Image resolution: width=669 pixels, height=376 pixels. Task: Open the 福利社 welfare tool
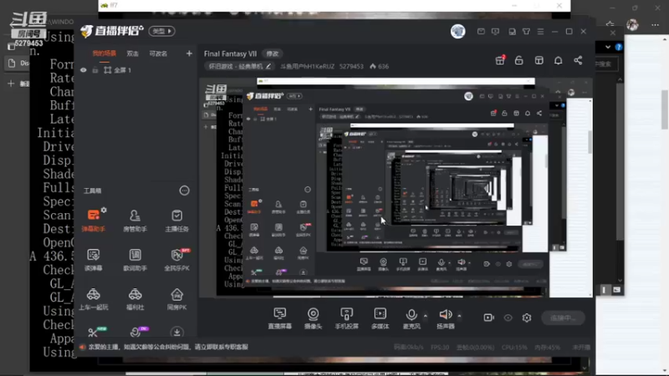click(135, 299)
